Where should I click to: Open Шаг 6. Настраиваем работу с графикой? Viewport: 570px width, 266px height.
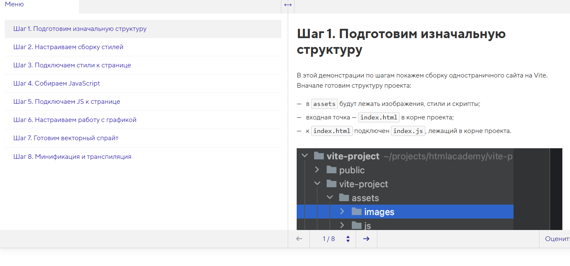coord(75,120)
